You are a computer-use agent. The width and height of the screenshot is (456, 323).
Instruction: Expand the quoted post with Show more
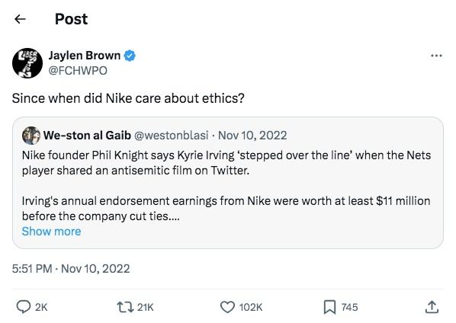tap(52, 232)
